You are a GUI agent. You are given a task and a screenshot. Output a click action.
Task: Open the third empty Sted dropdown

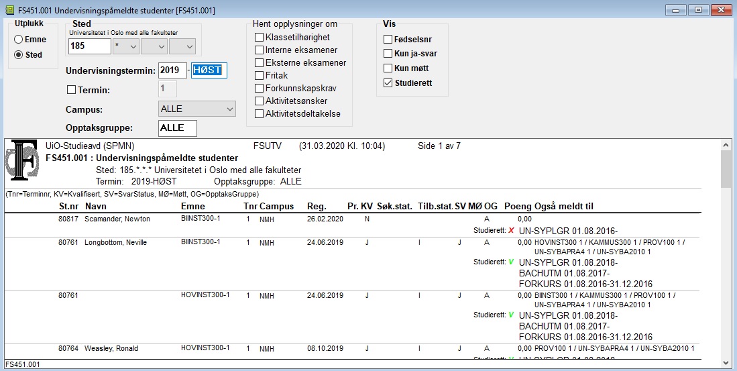point(182,46)
